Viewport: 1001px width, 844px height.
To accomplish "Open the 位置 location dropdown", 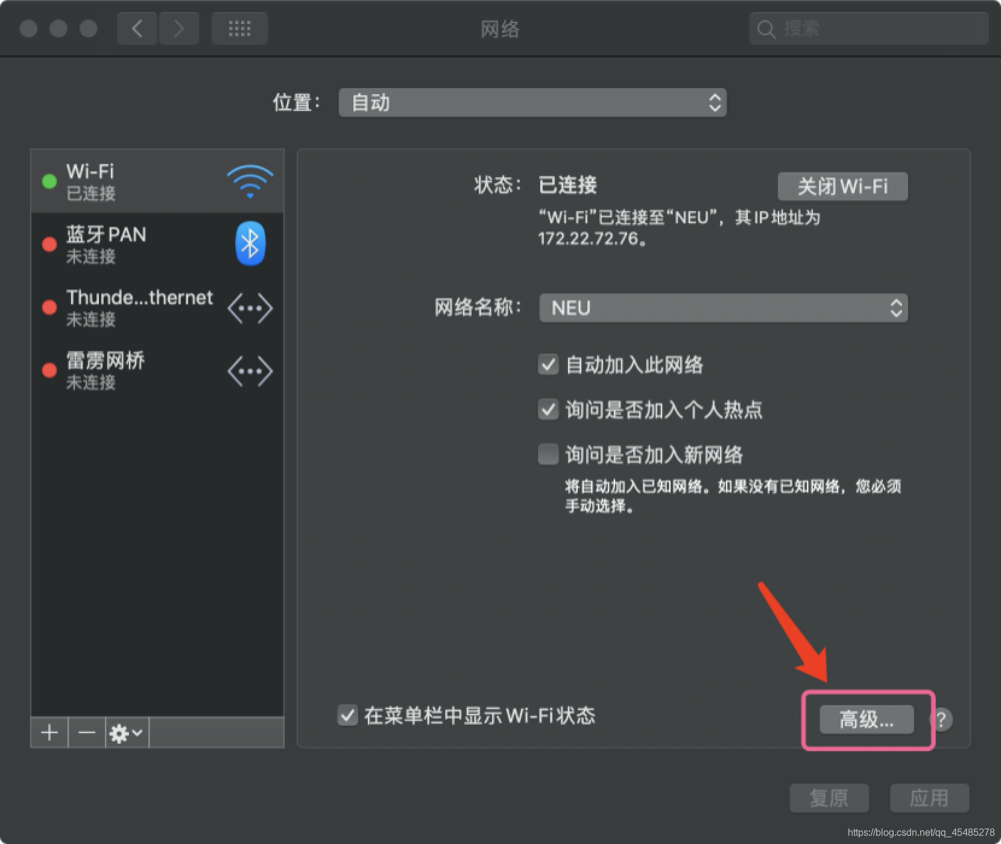I will click(532, 102).
